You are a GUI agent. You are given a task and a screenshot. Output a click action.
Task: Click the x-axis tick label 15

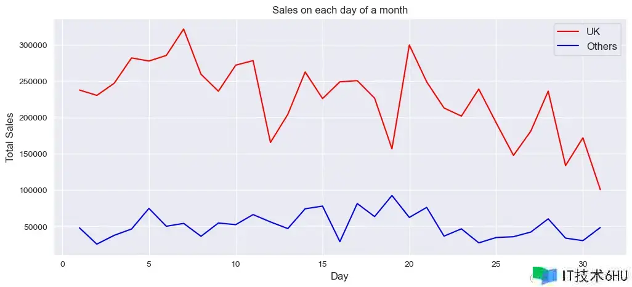pyautogui.click(x=322, y=264)
